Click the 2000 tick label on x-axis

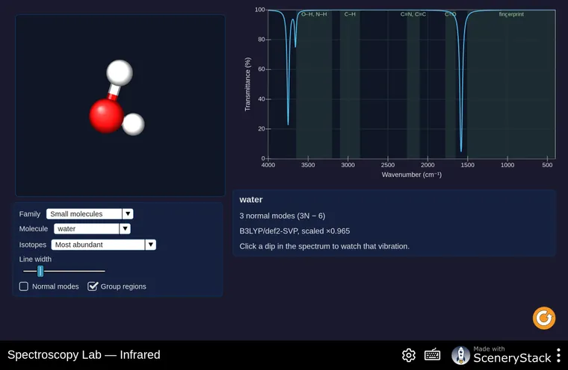(x=427, y=165)
